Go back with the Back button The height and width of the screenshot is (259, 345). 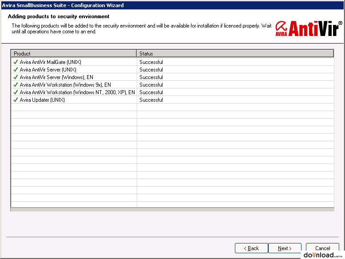coord(251,248)
